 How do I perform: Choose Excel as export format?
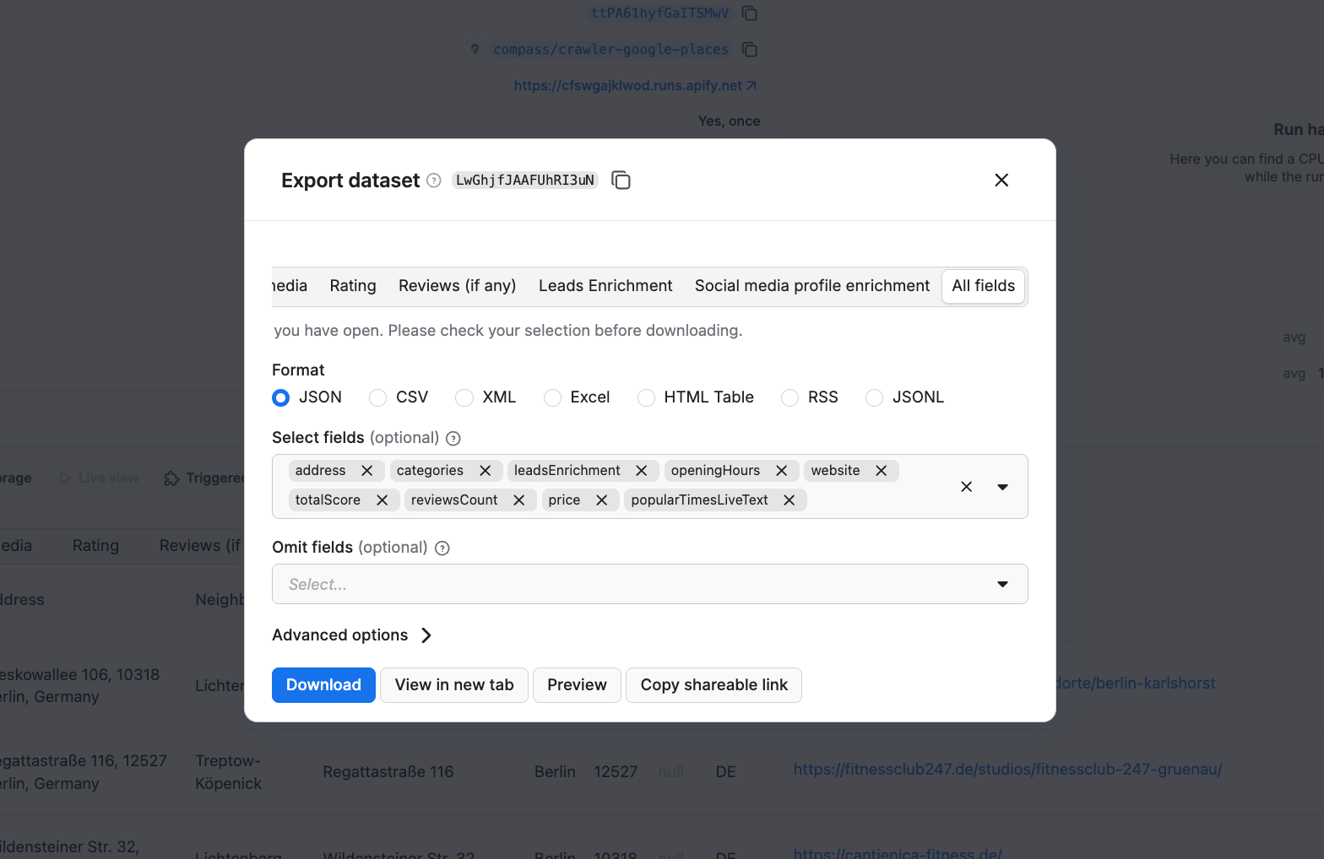point(552,397)
